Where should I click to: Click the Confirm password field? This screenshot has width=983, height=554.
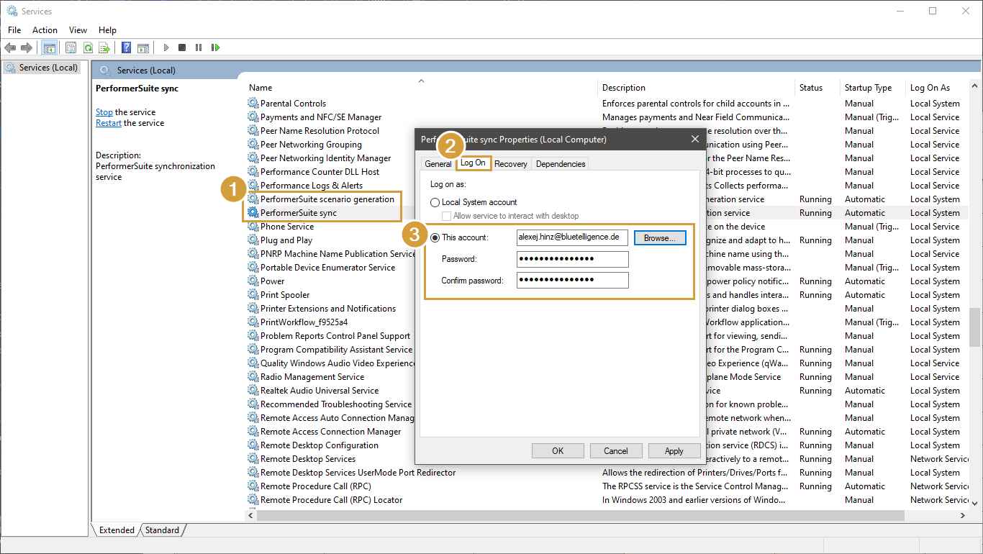pyautogui.click(x=572, y=280)
